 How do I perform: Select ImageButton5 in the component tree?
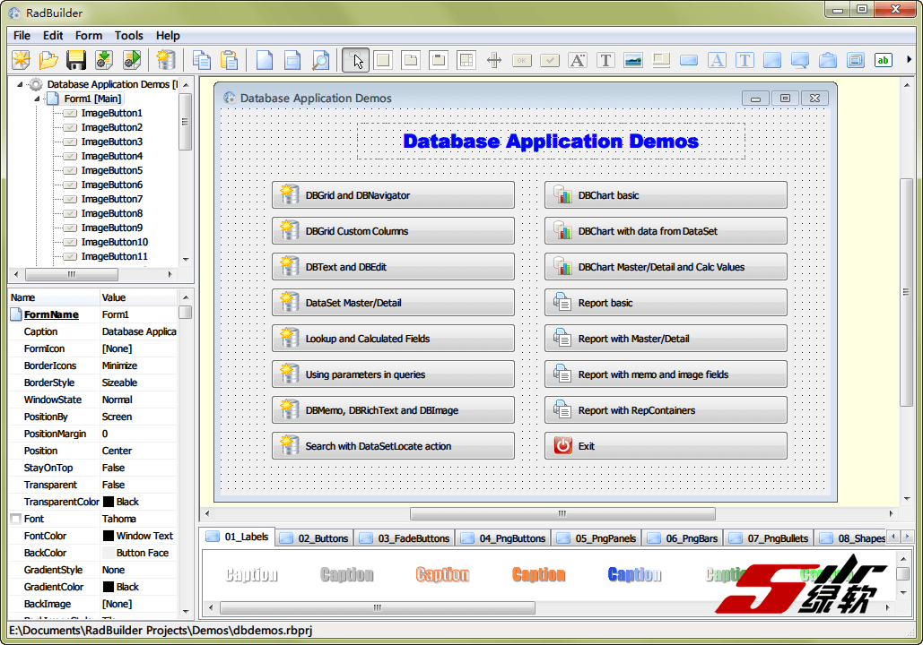(111, 170)
